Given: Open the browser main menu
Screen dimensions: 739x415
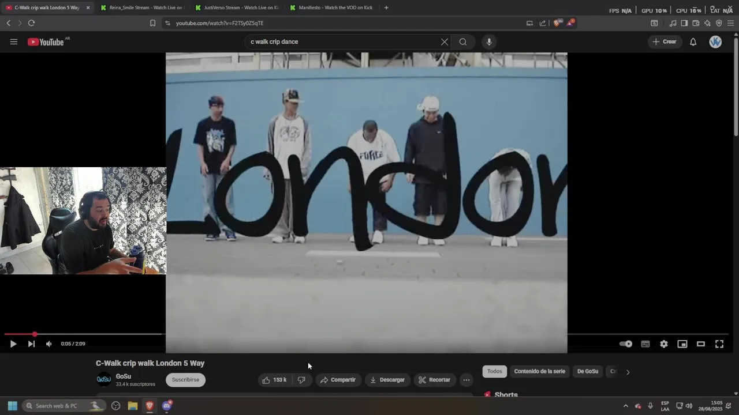Looking at the screenshot, I should coord(732,23).
